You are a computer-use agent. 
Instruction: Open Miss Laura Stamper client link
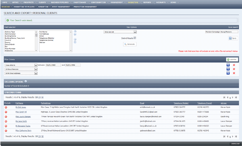tap(23, 117)
